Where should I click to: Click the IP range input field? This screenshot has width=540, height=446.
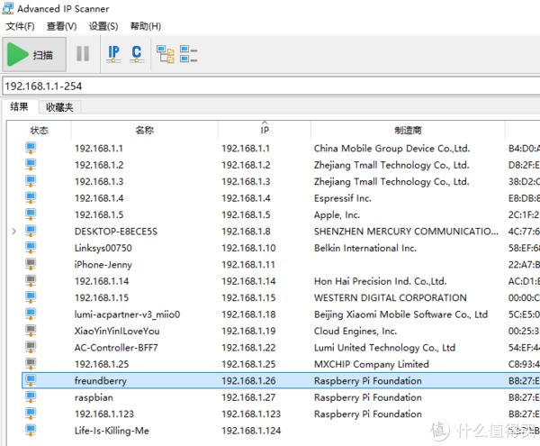tap(272, 86)
